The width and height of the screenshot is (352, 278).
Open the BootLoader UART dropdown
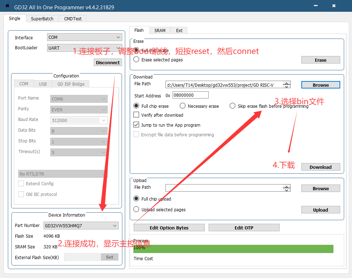click(85, 48)
